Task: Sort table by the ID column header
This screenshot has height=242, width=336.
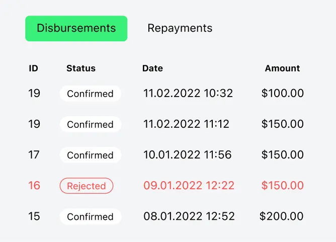Action: pyautogui.click(x=33, y=68)
